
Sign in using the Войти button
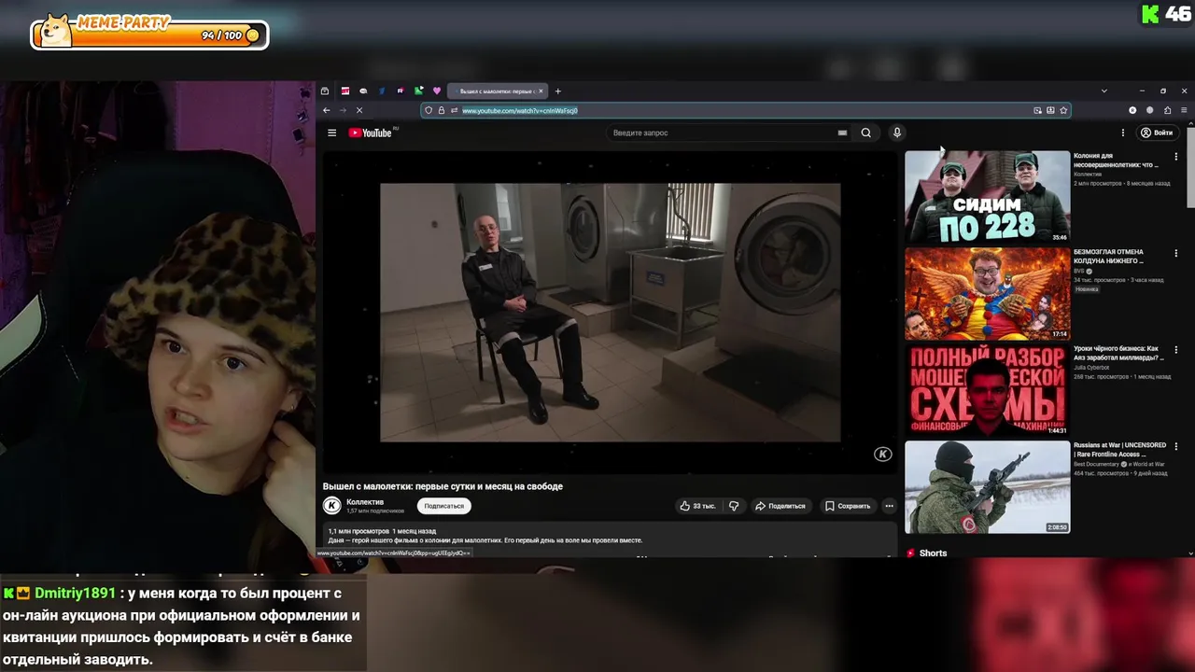pos(1158,133)
